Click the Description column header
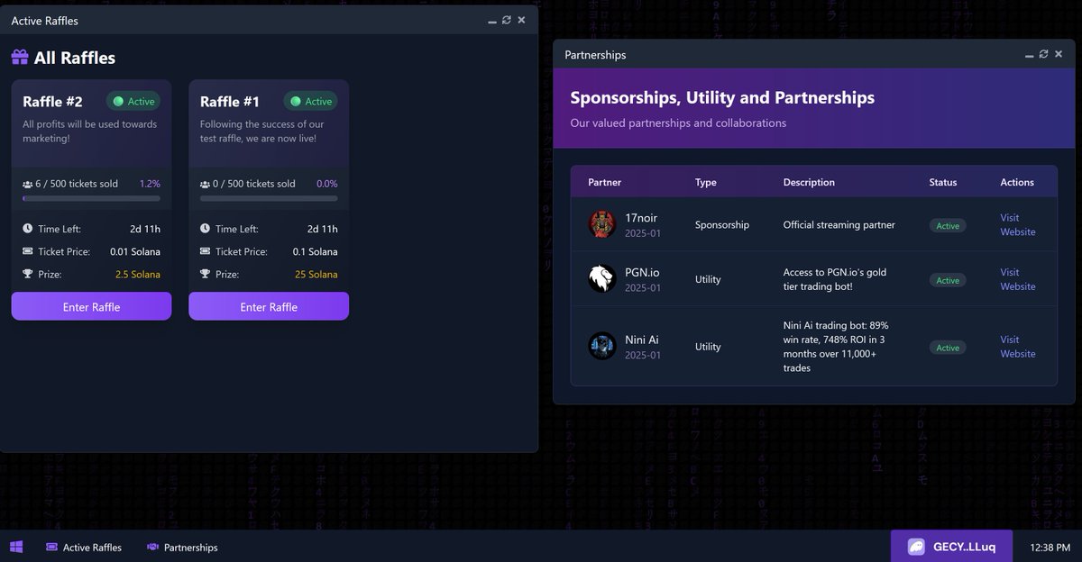Image resolution: width=1082 pixels, height=562 pixels. (x=809, y=182)
